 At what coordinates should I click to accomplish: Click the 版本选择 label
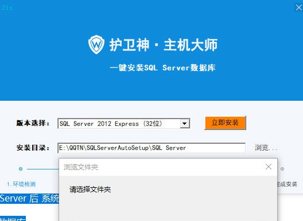[x=33, y=123]
